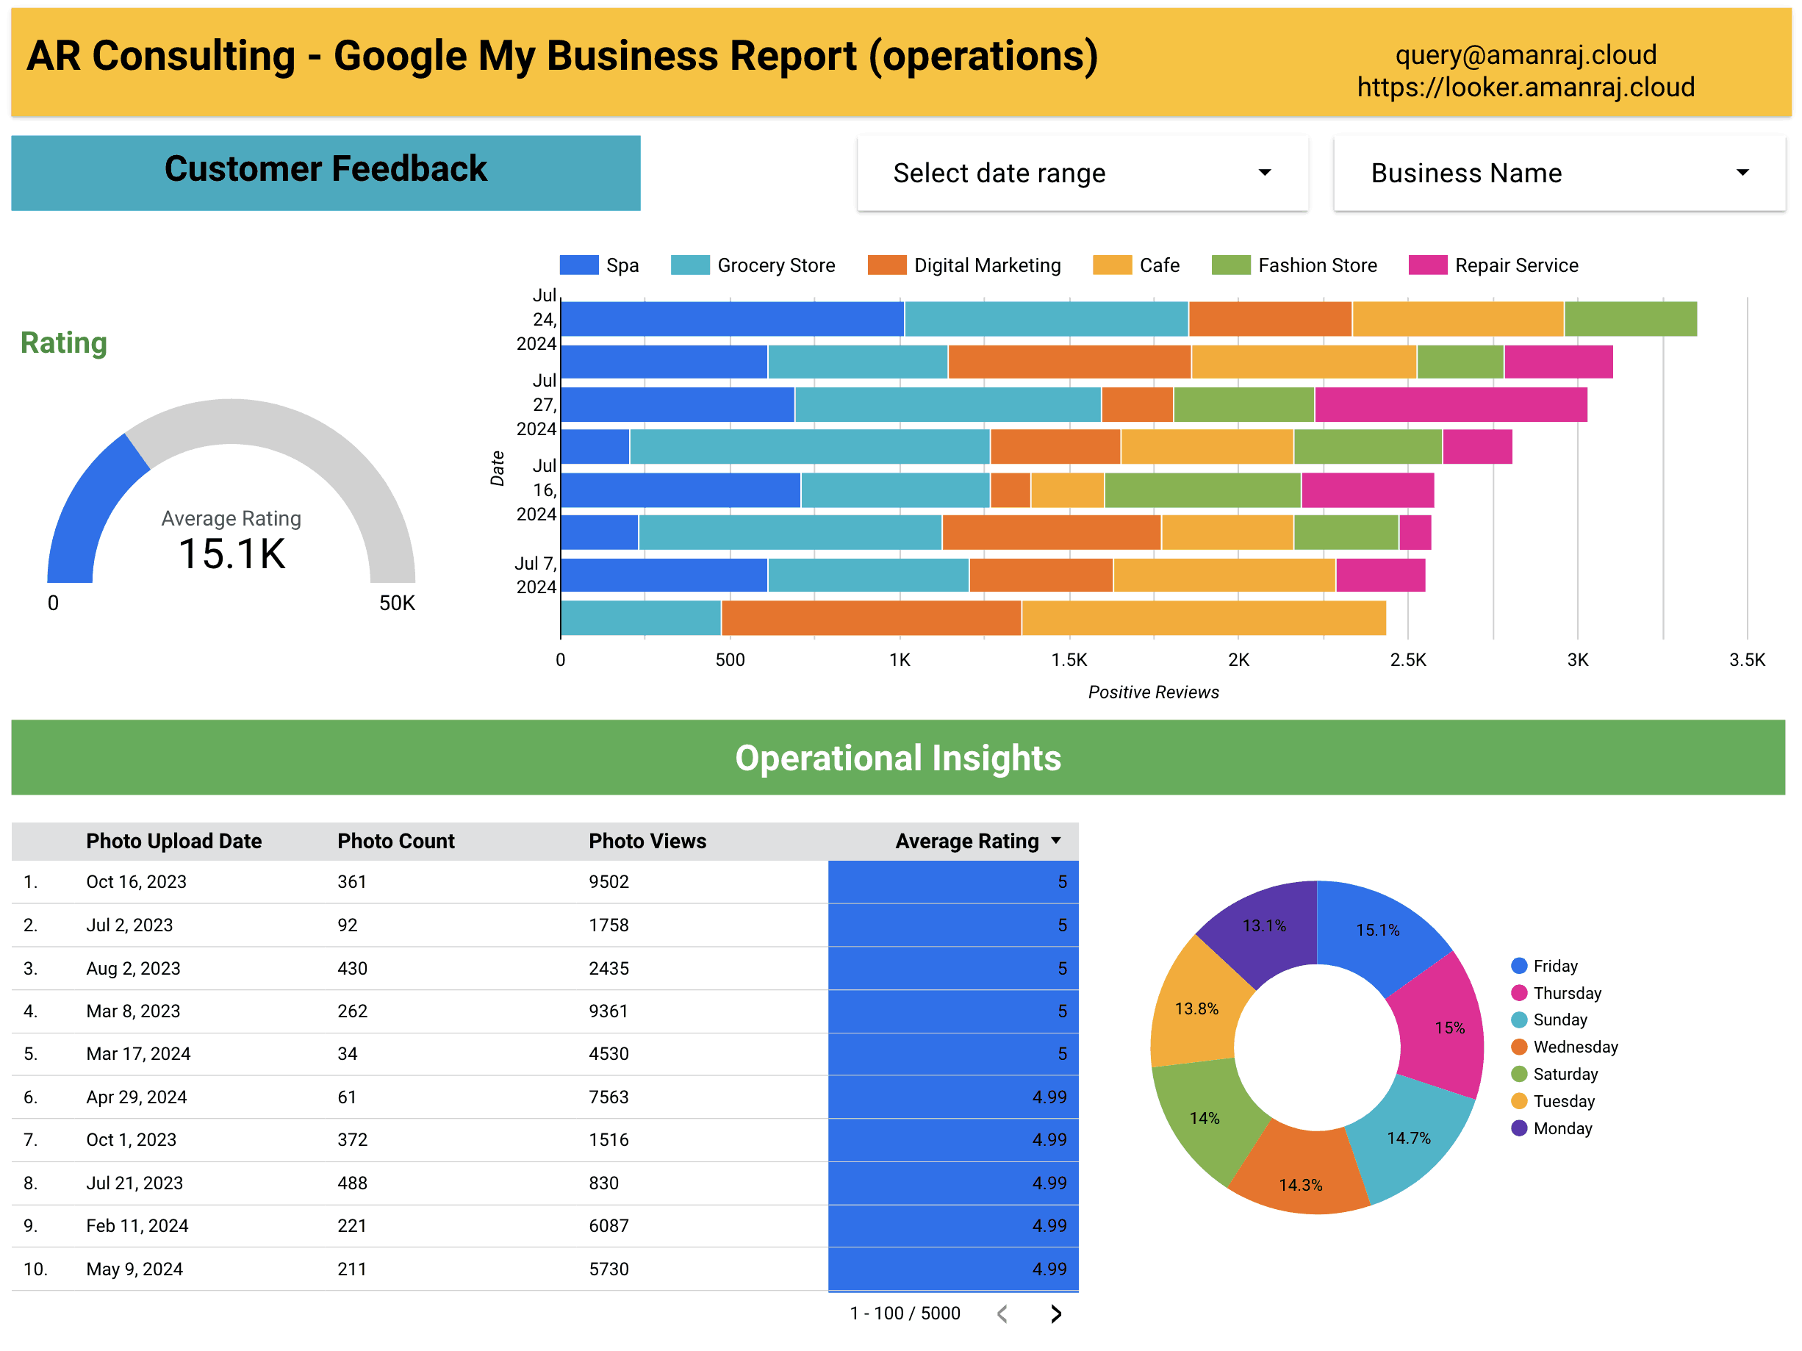Select the Customer Feedback section header
Viewport: 1802px width, 1351px height.
[325, 168]
